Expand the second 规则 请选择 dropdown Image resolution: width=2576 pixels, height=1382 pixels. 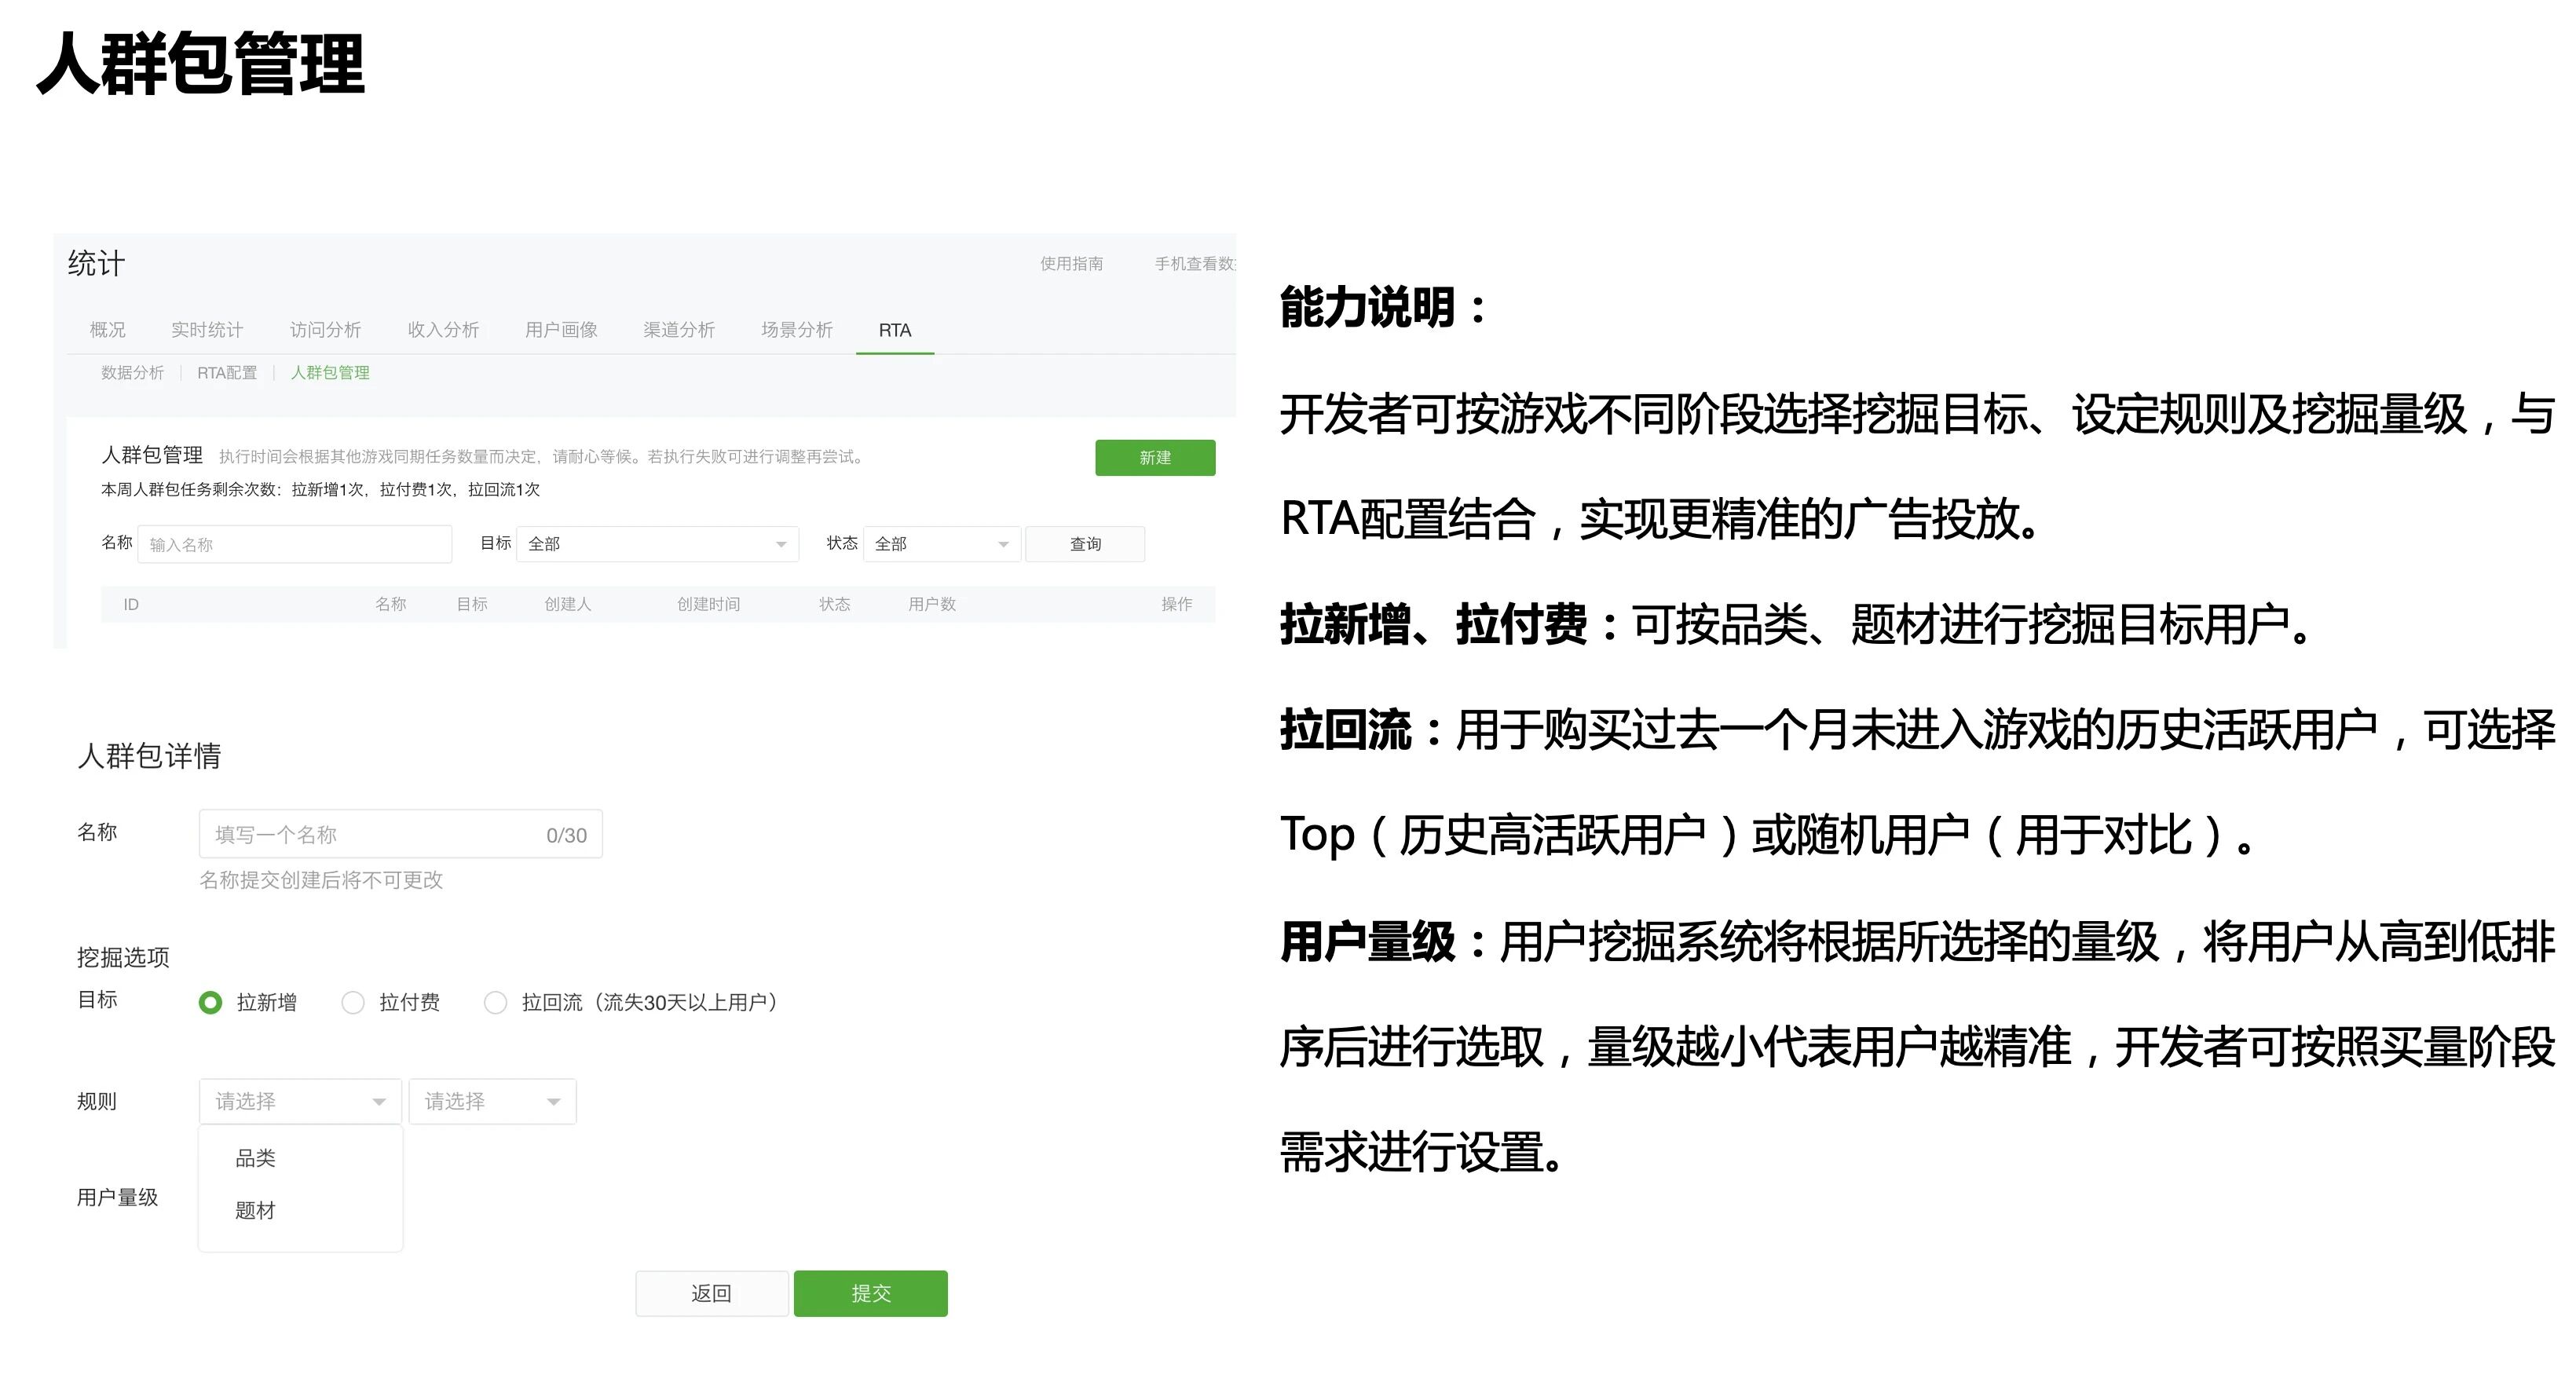tap(491, 1101)
